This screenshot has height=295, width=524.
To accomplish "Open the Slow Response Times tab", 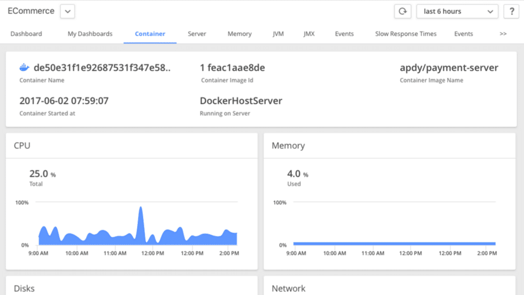I will click(406, 34).
